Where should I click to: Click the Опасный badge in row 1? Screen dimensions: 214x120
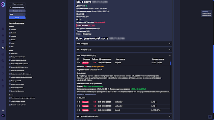tap(85, 63)
